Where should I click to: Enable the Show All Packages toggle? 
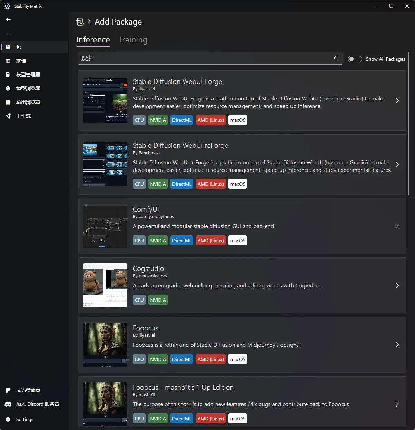pos(355,59)
